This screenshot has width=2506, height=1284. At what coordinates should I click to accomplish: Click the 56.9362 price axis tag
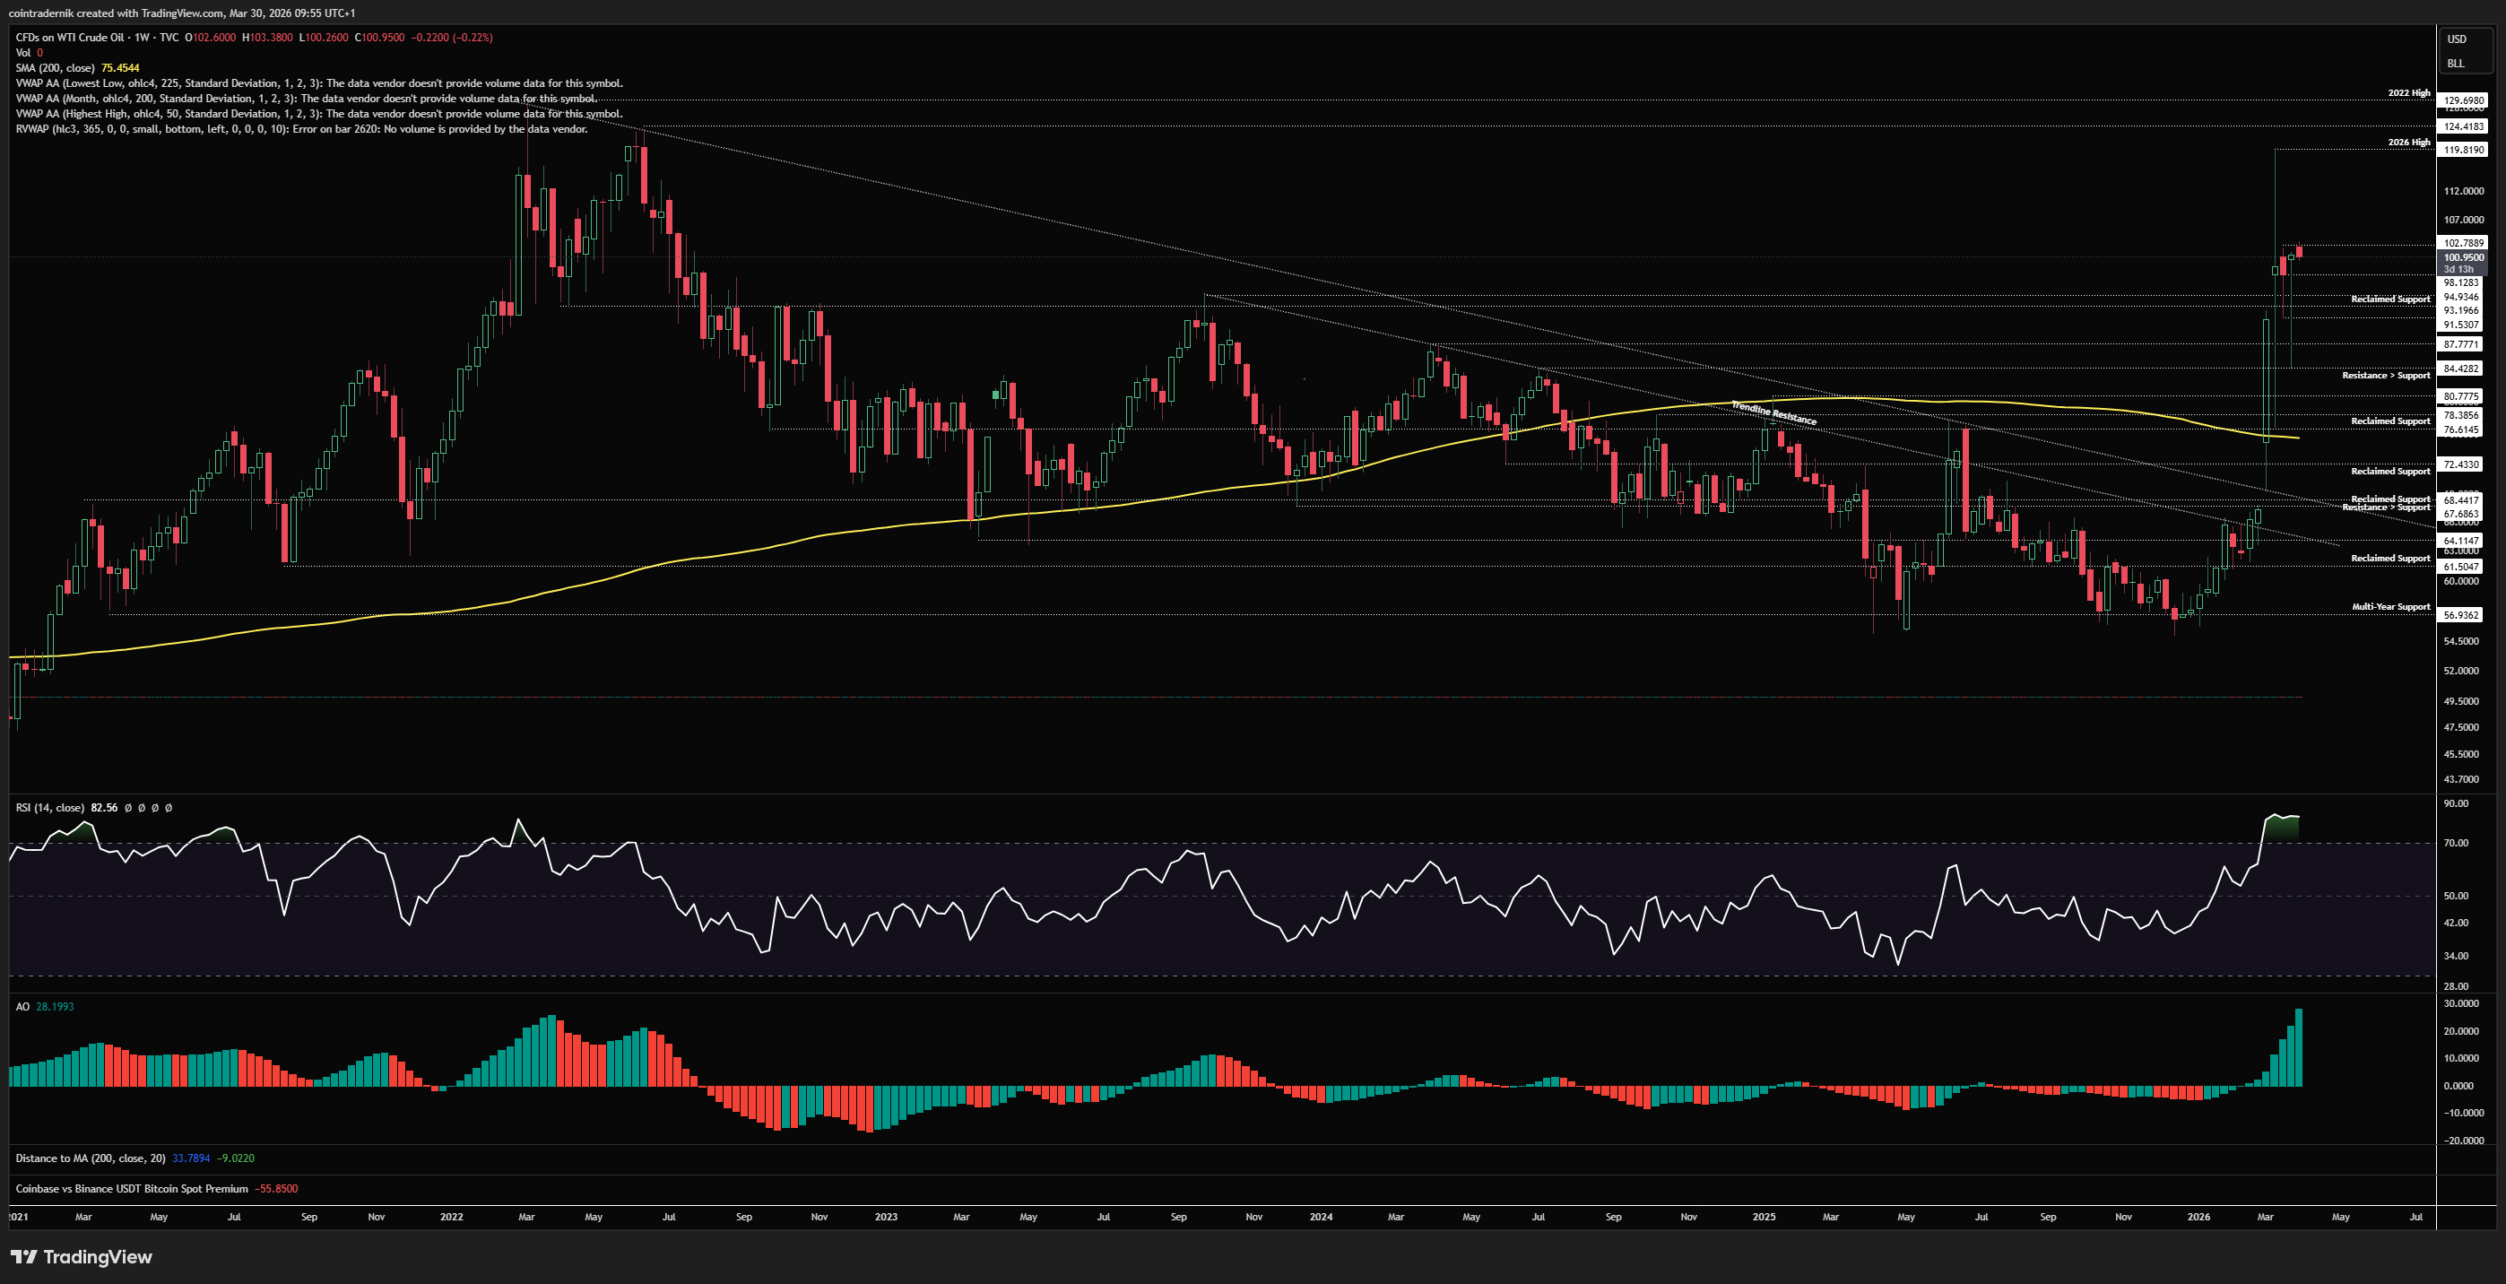coord(2461,615)
